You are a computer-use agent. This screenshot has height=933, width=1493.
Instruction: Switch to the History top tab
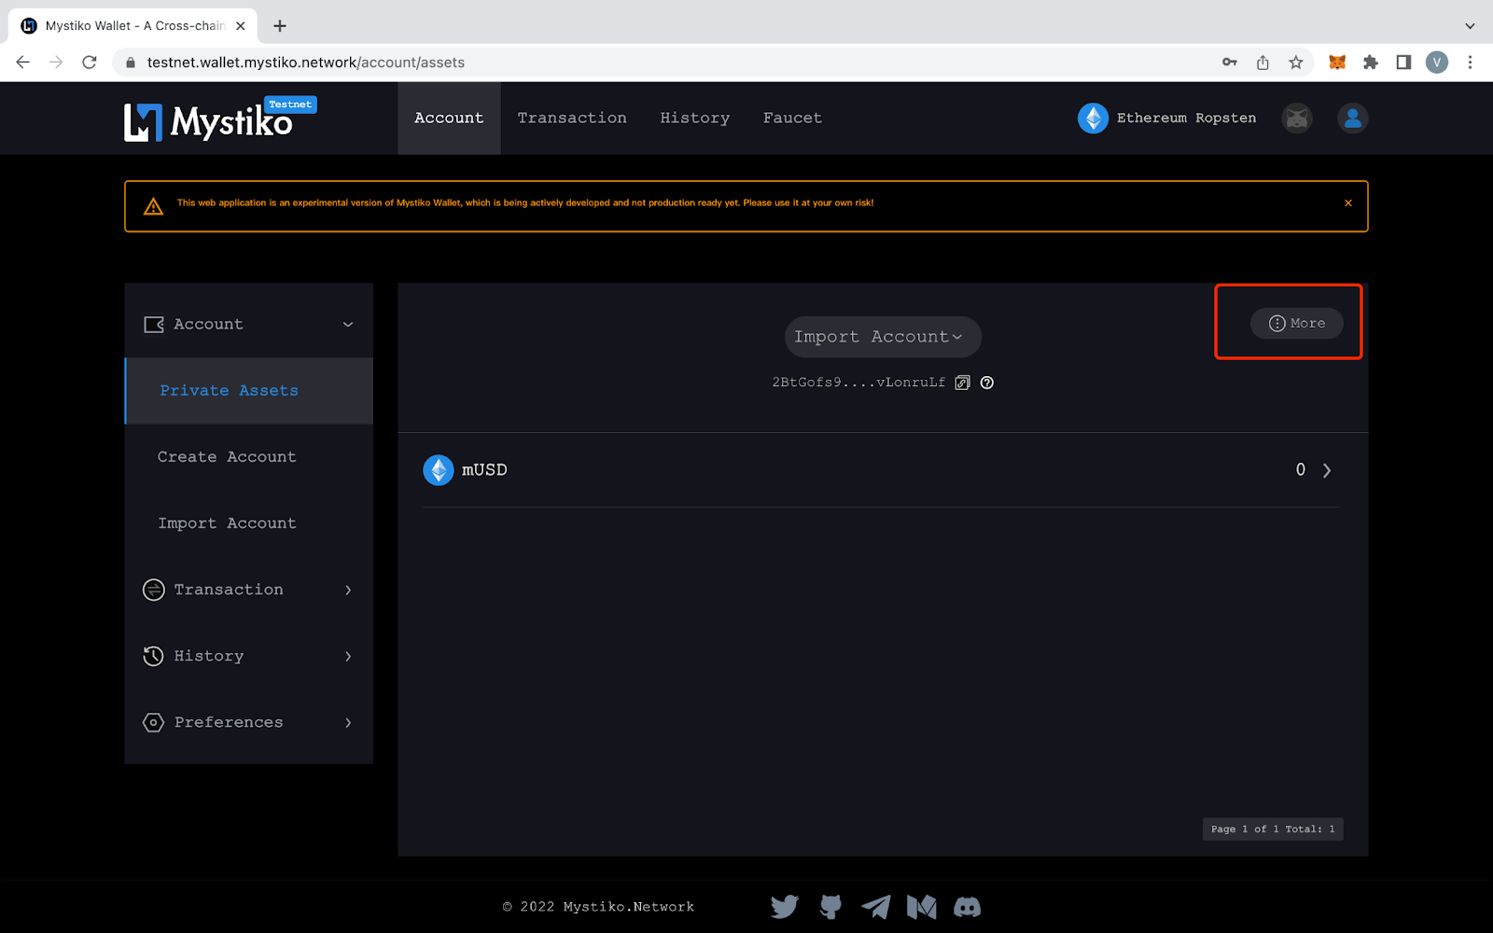point(695,118)
